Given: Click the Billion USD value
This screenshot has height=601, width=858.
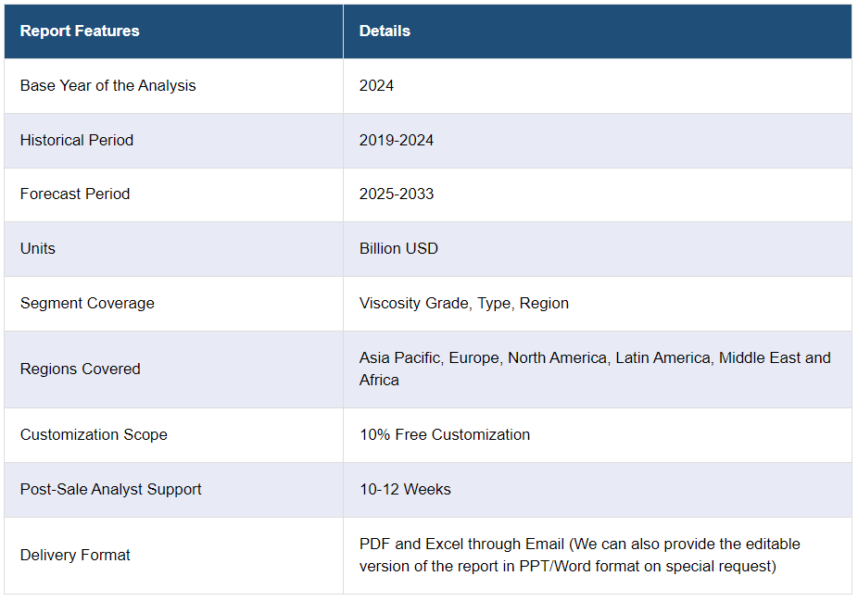Looking at the screenshot, I should tap(398, 249).
